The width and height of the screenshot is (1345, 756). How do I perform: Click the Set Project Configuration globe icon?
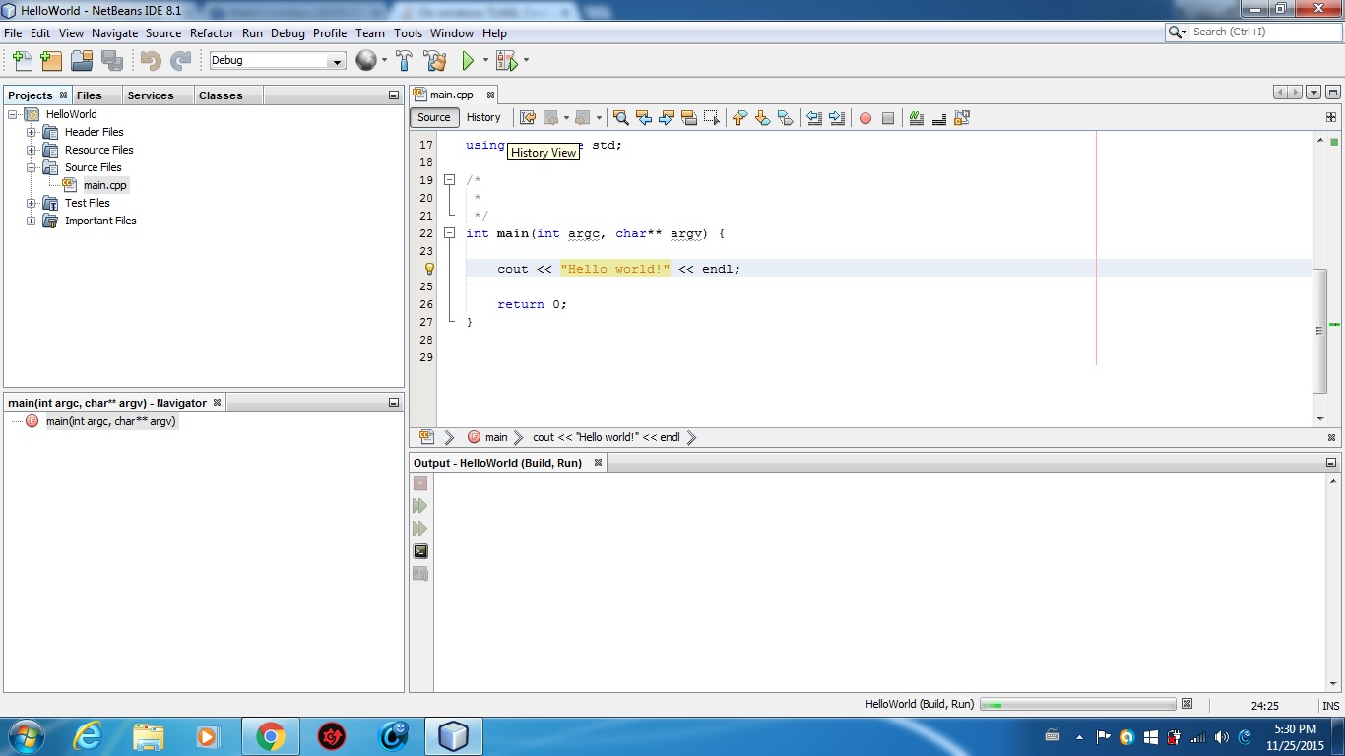coord(365,61)
